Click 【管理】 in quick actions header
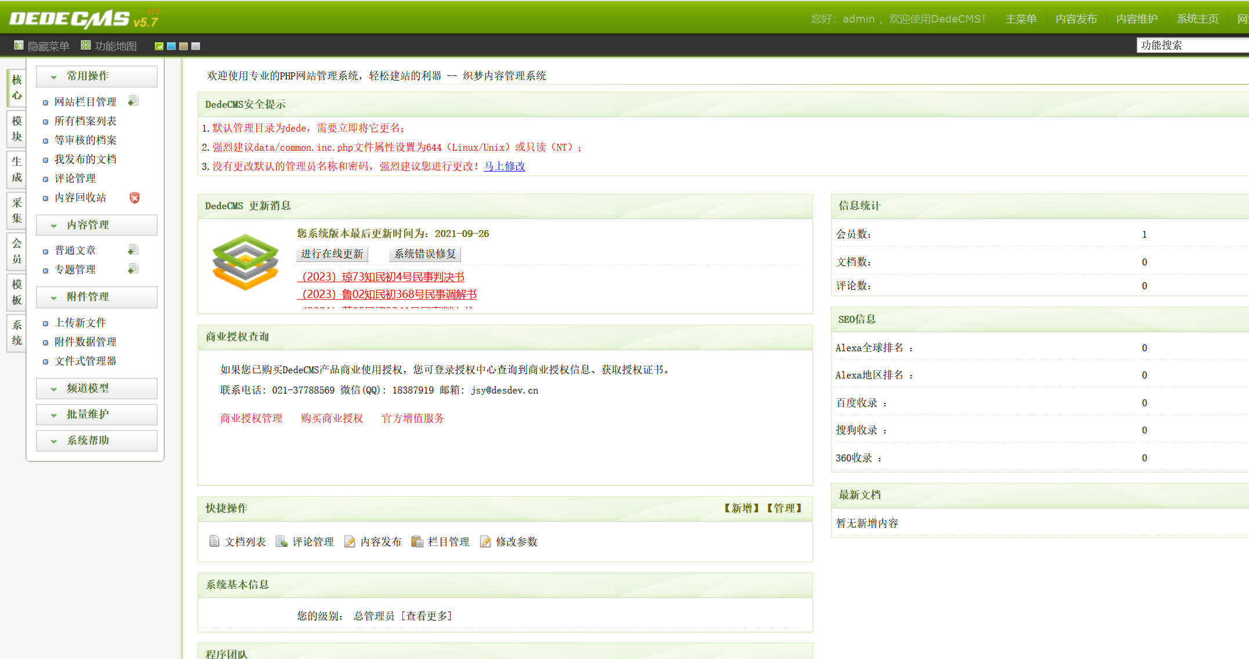This screenshot has width=1249, height=659. 784,508
